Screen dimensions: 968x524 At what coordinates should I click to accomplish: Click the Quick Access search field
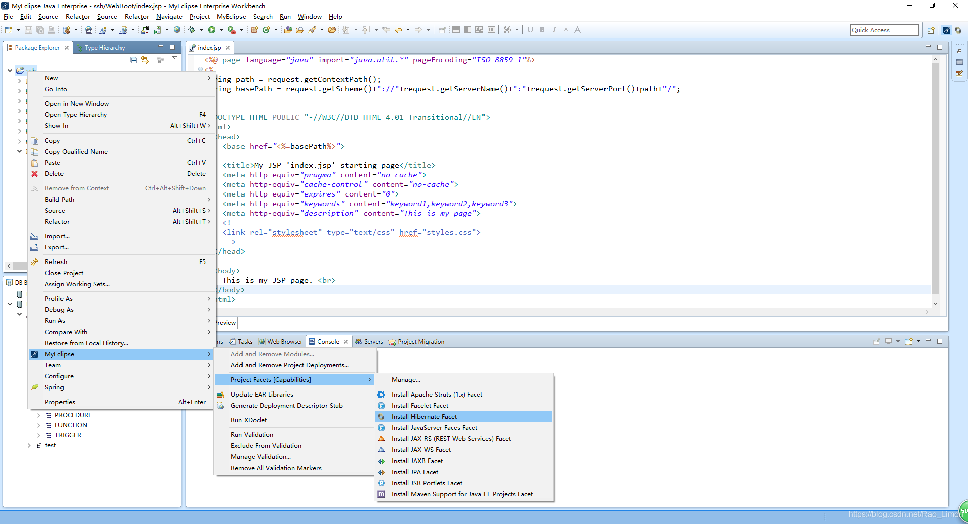tap(884, 30)
